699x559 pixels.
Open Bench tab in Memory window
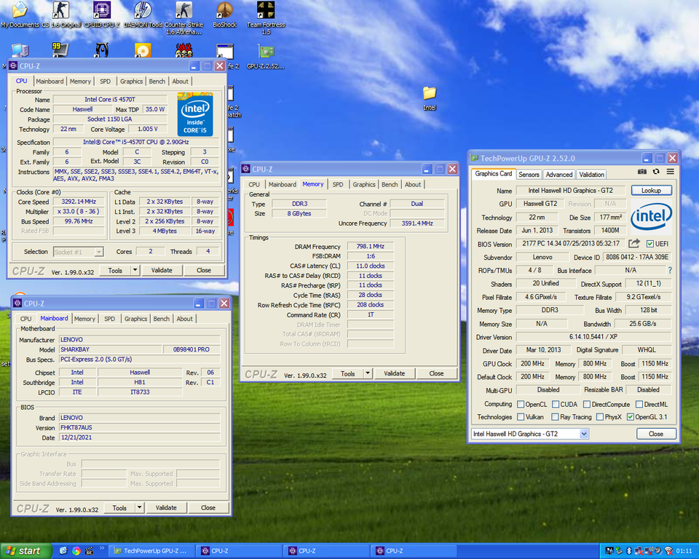[x=390, y=185]
